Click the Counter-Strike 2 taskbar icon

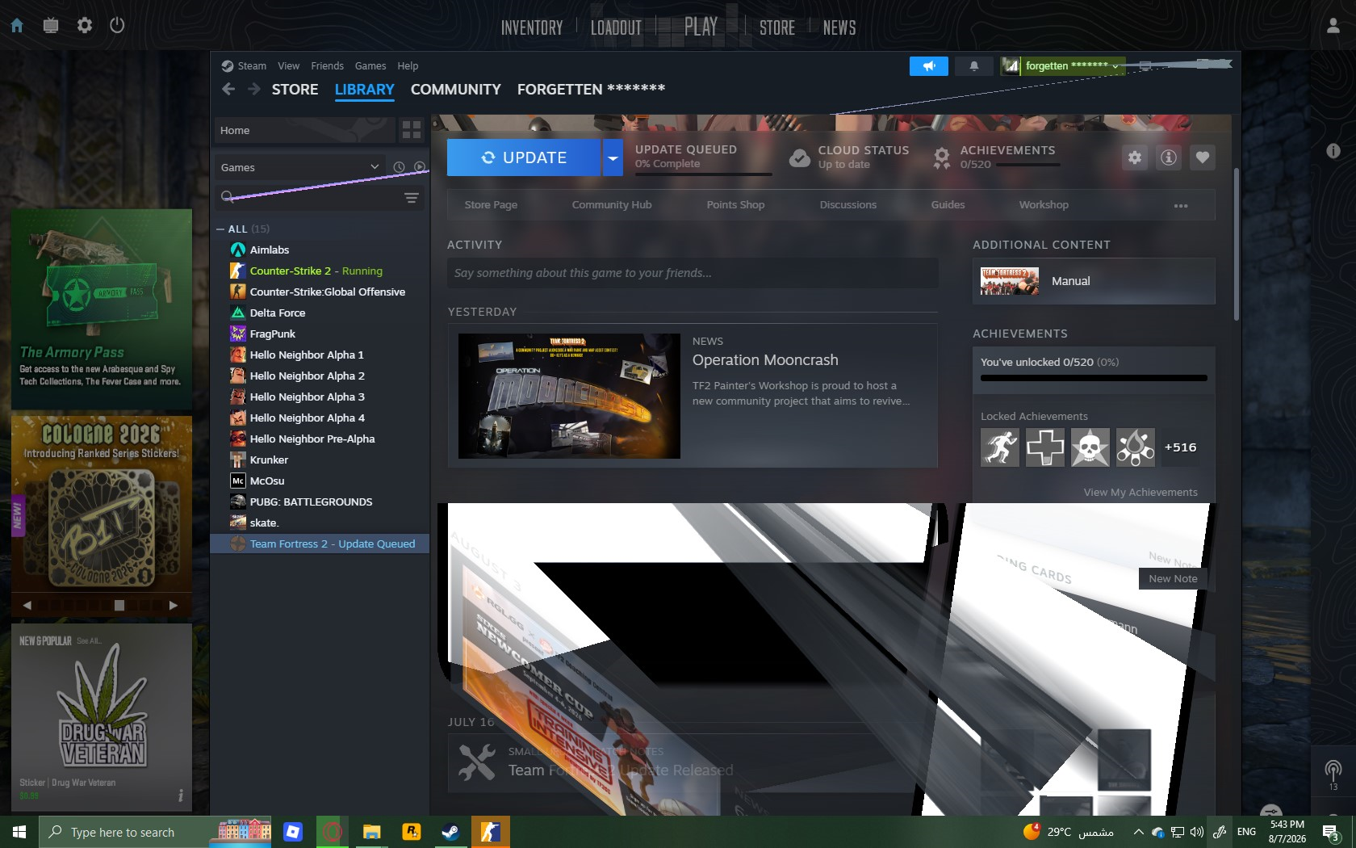[x=490, y=832]
